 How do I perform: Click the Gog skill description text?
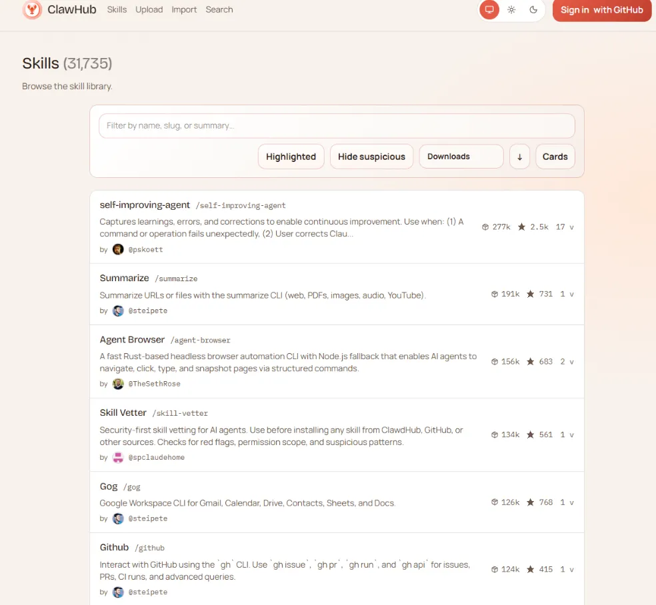tap(248, 503)
